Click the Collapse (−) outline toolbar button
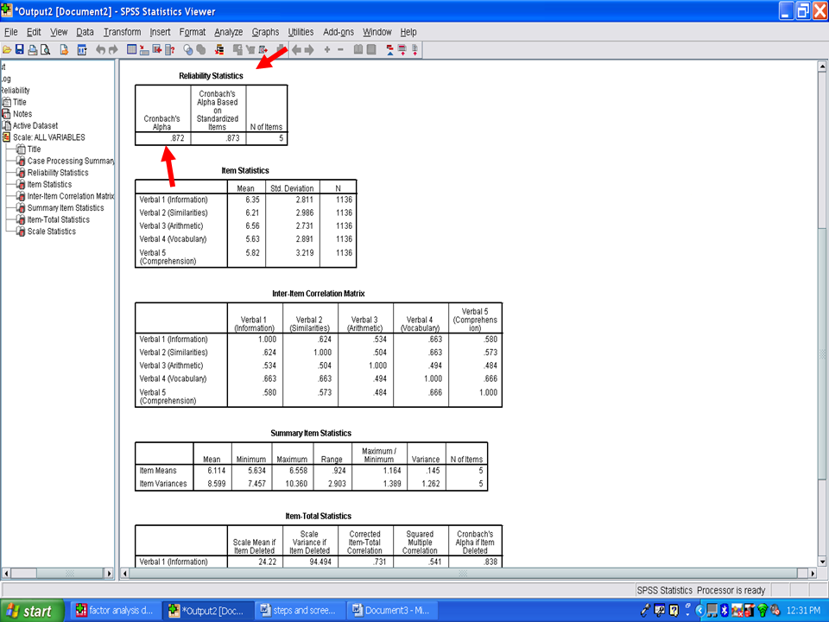The width and height of the screenshot is (829, 622). click(x=340, y=50)
